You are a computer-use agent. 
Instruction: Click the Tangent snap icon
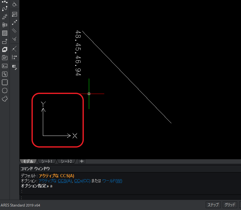(14, 4)
